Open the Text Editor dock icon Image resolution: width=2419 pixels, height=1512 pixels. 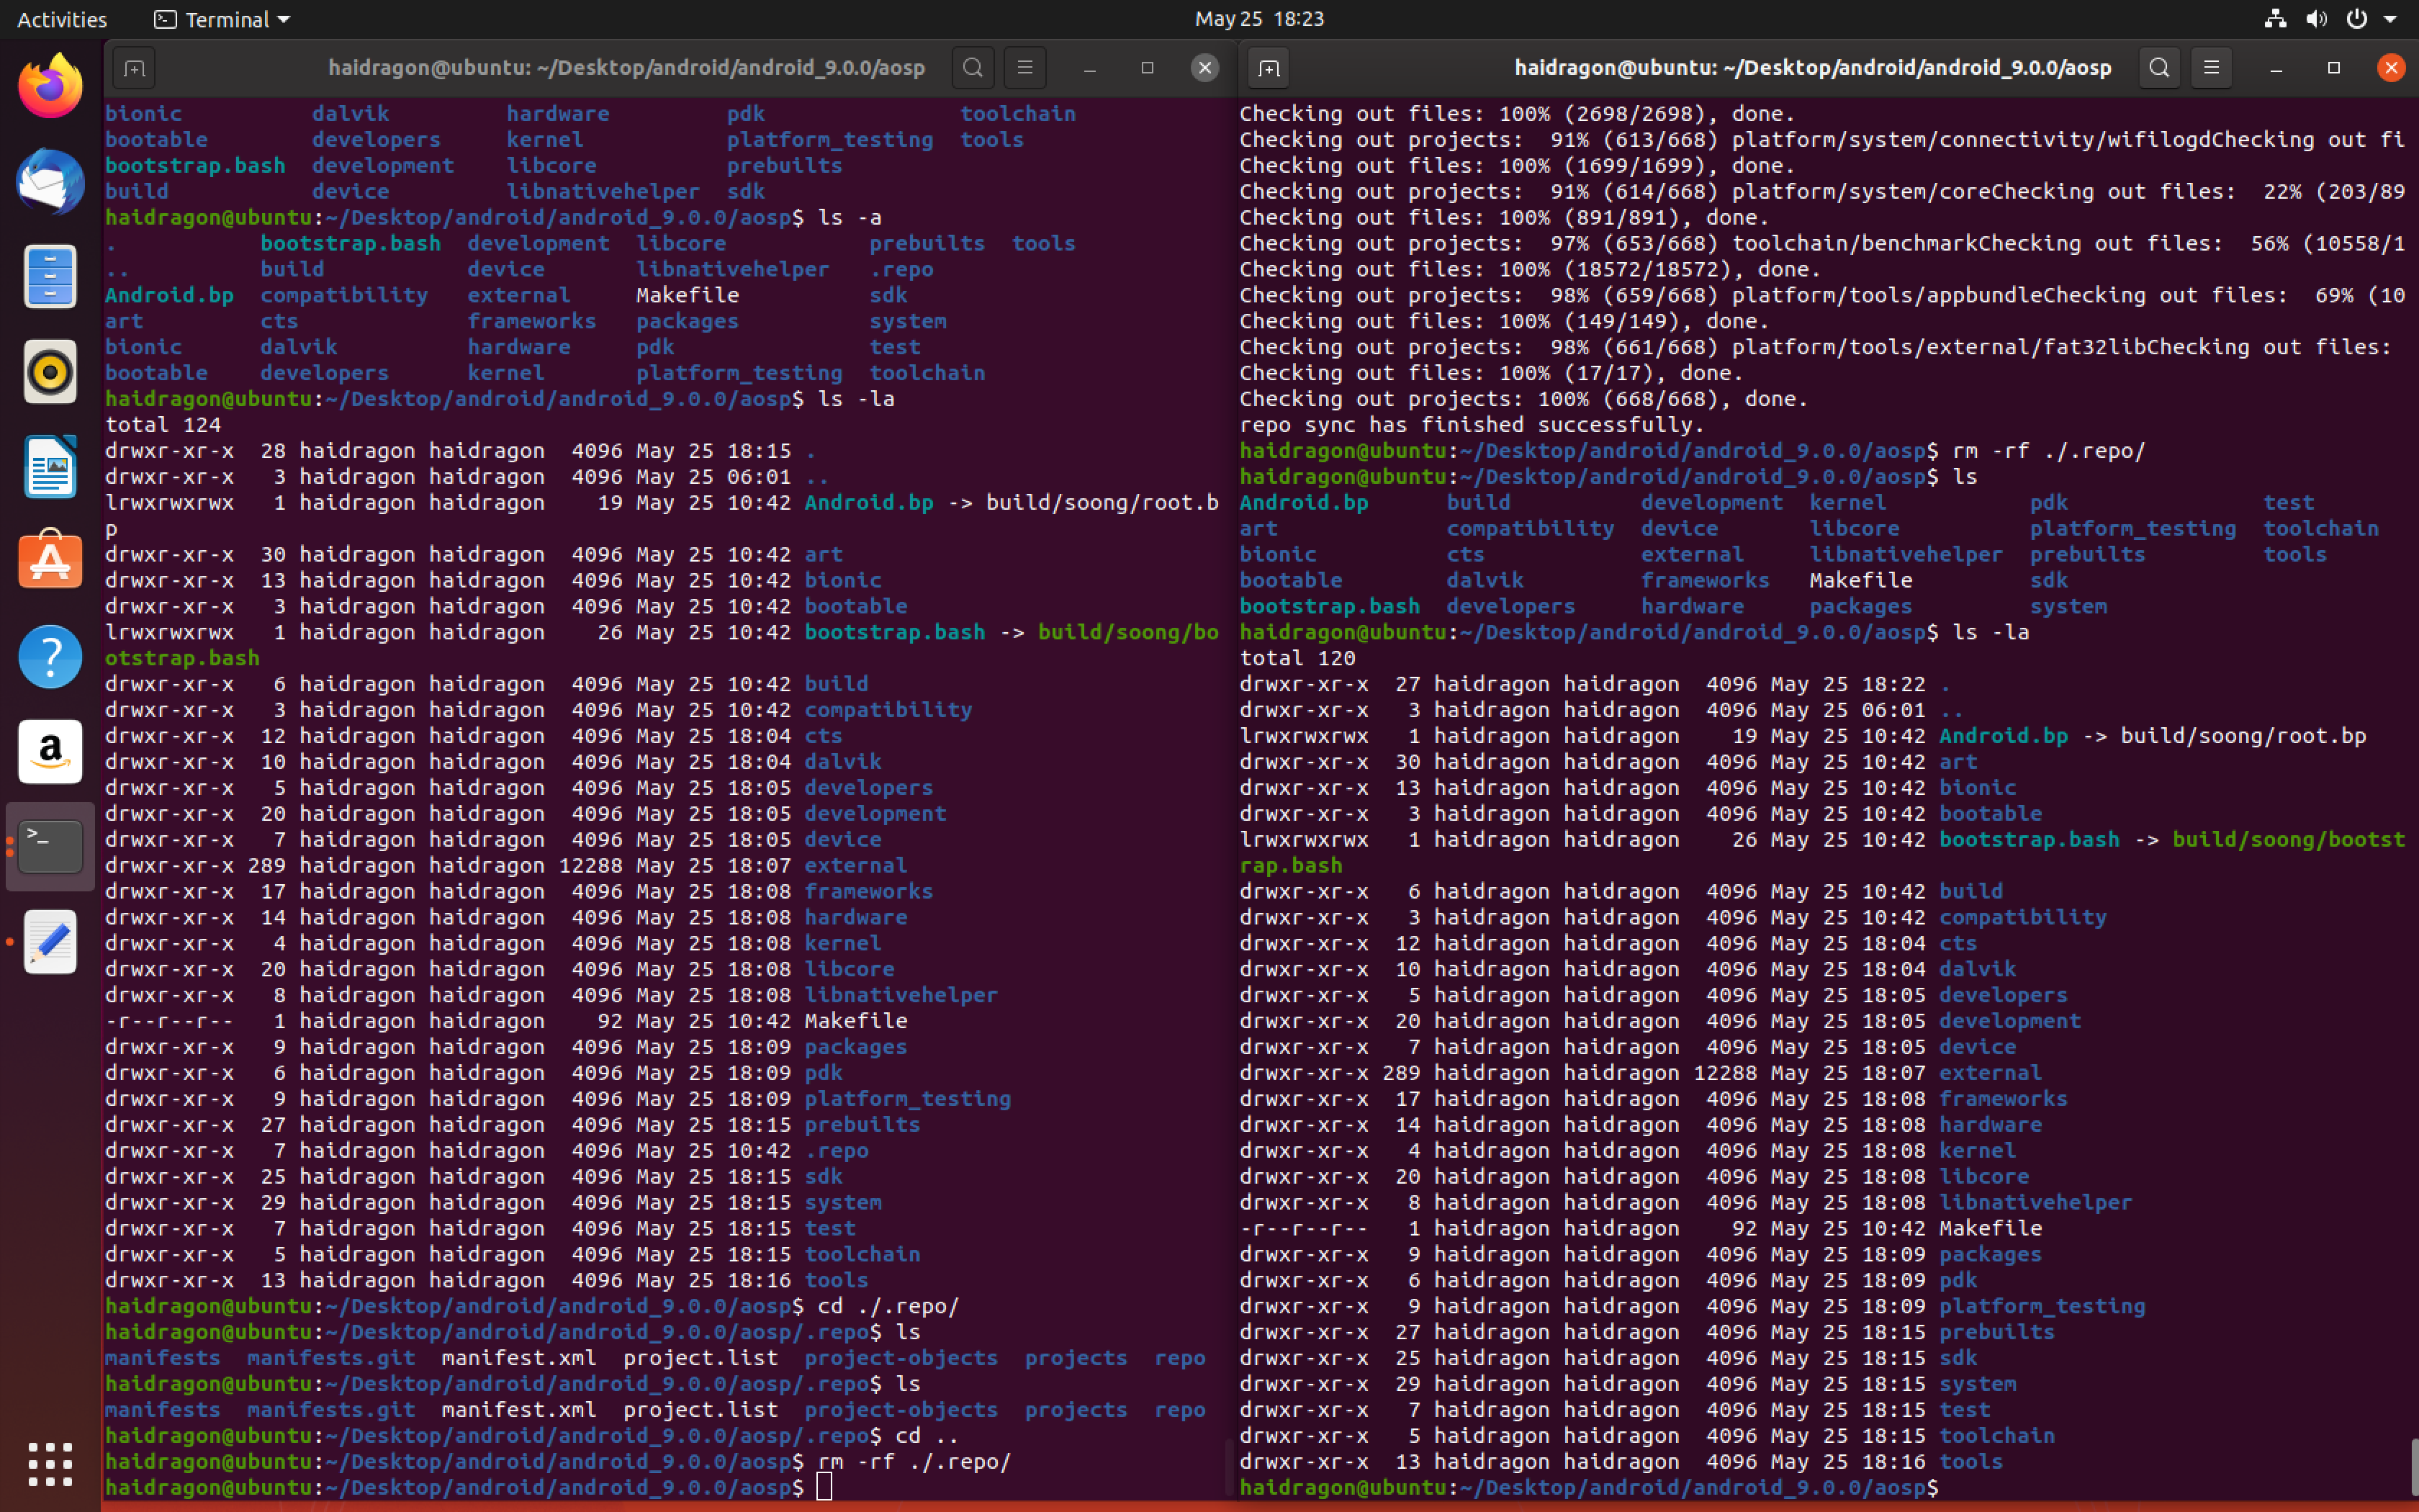pyautogui.click(x=50, y=941)
